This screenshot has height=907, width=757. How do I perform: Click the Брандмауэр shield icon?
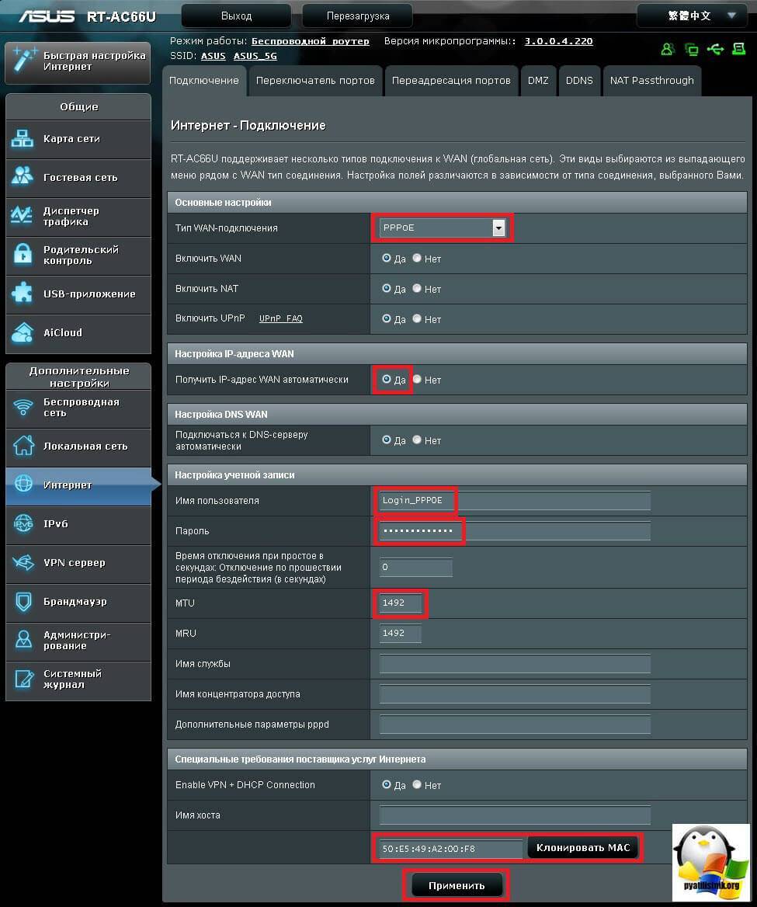click(23, 602)
